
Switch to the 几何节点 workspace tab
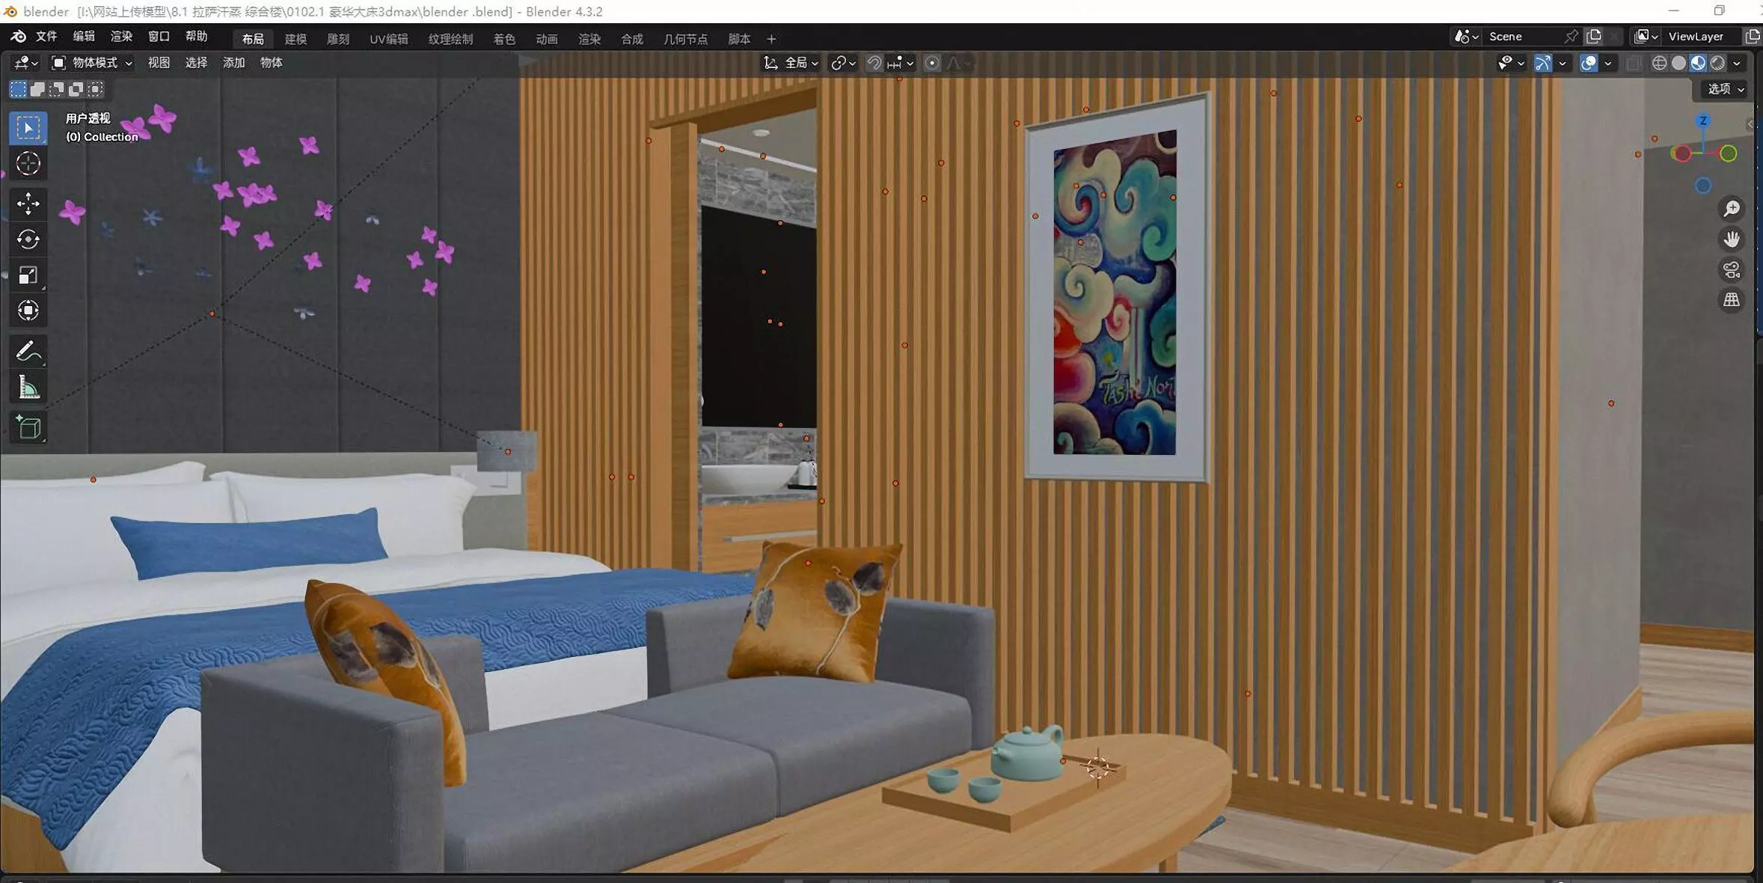[685, 39]
